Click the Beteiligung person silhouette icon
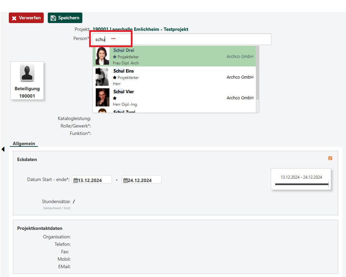This screenshot has width=346, height=277. click(27, 73)
